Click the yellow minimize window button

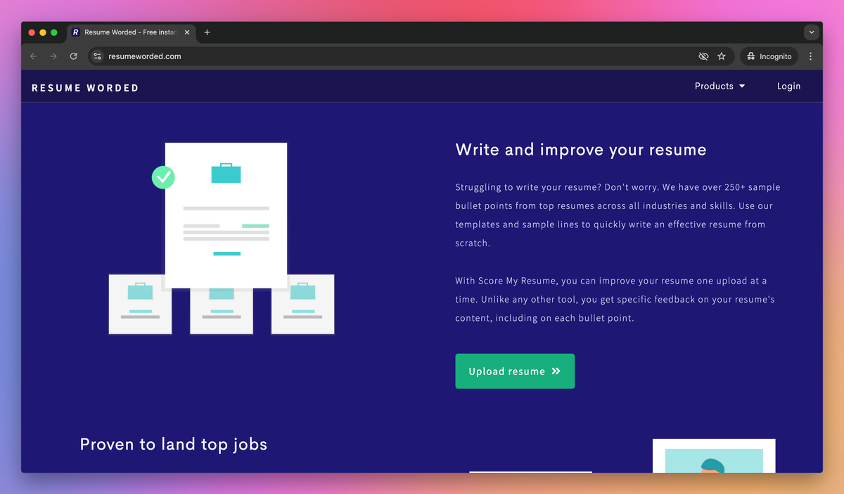coord(43,32)
